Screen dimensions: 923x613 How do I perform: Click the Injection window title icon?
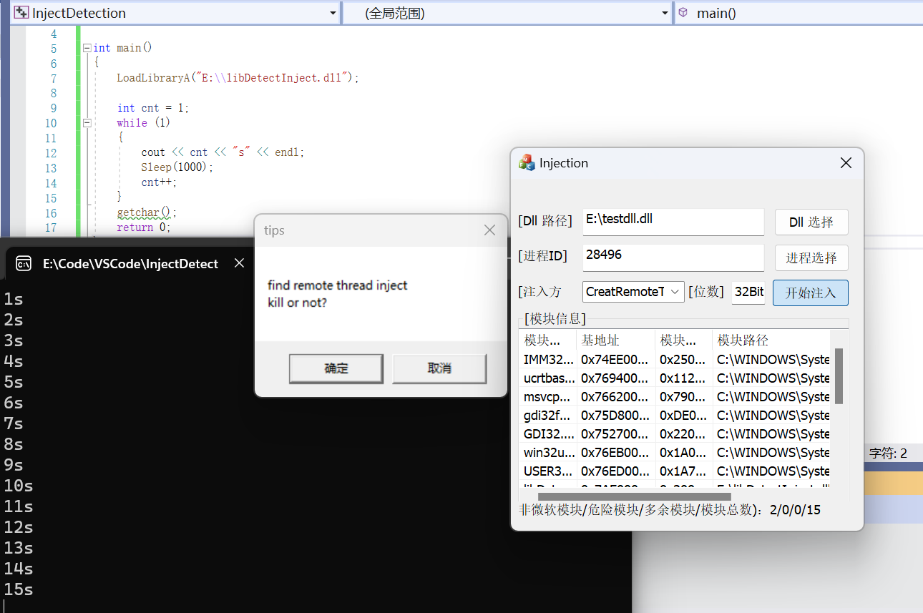527,163
